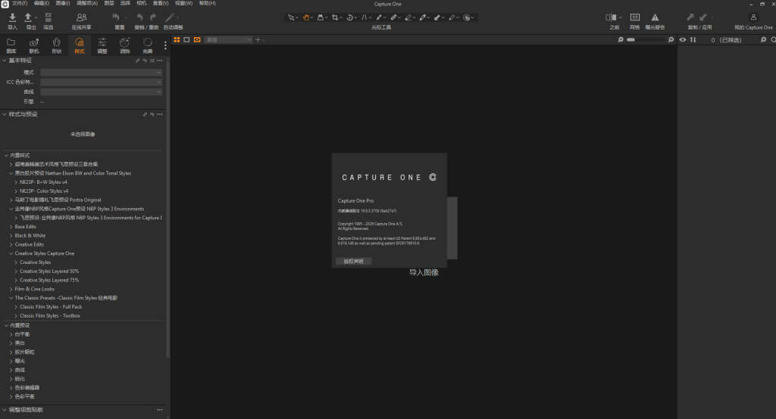
Task: Collapse the Creative Styles Capture One group
Action: click(x=11, y=253)
